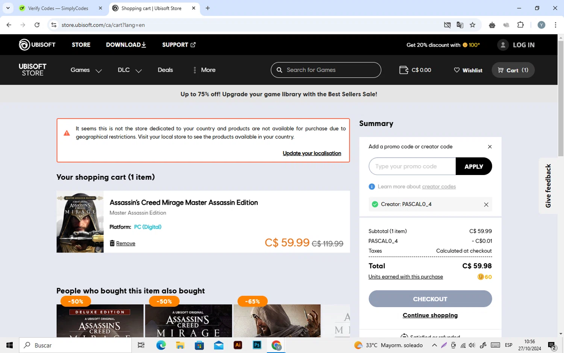The image size is (564, 353).
Task: Open the creator codes link
Action: click(439, 187)
